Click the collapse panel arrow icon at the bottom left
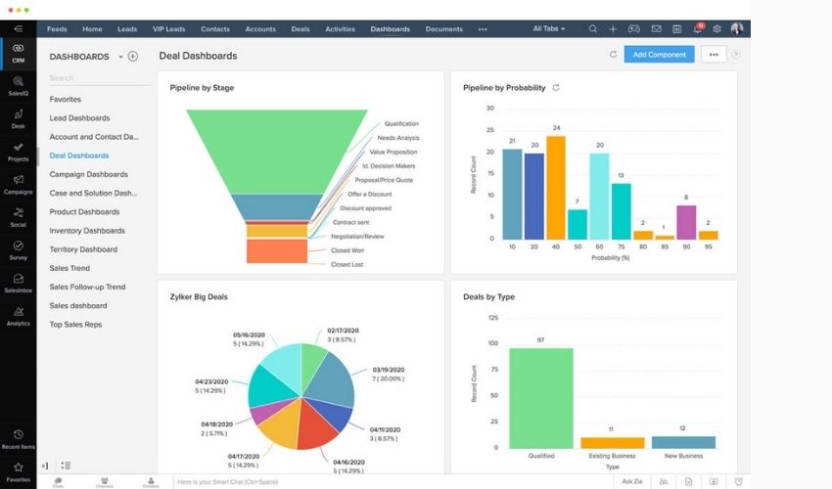832x489 pixels. pos(45,466)
